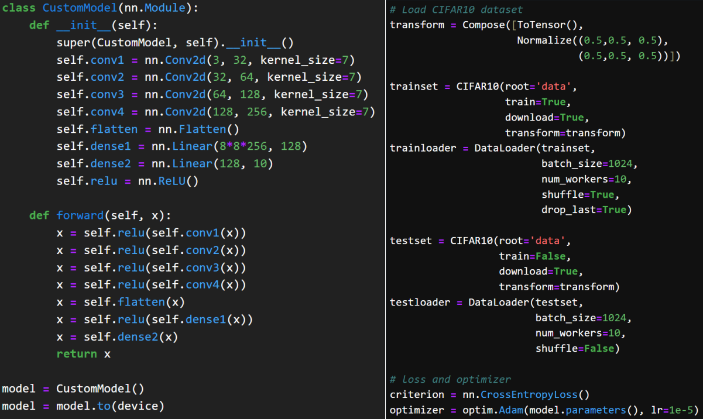Click the x = self.relu(self.conv4(x)) line

(x=151, y=284)
